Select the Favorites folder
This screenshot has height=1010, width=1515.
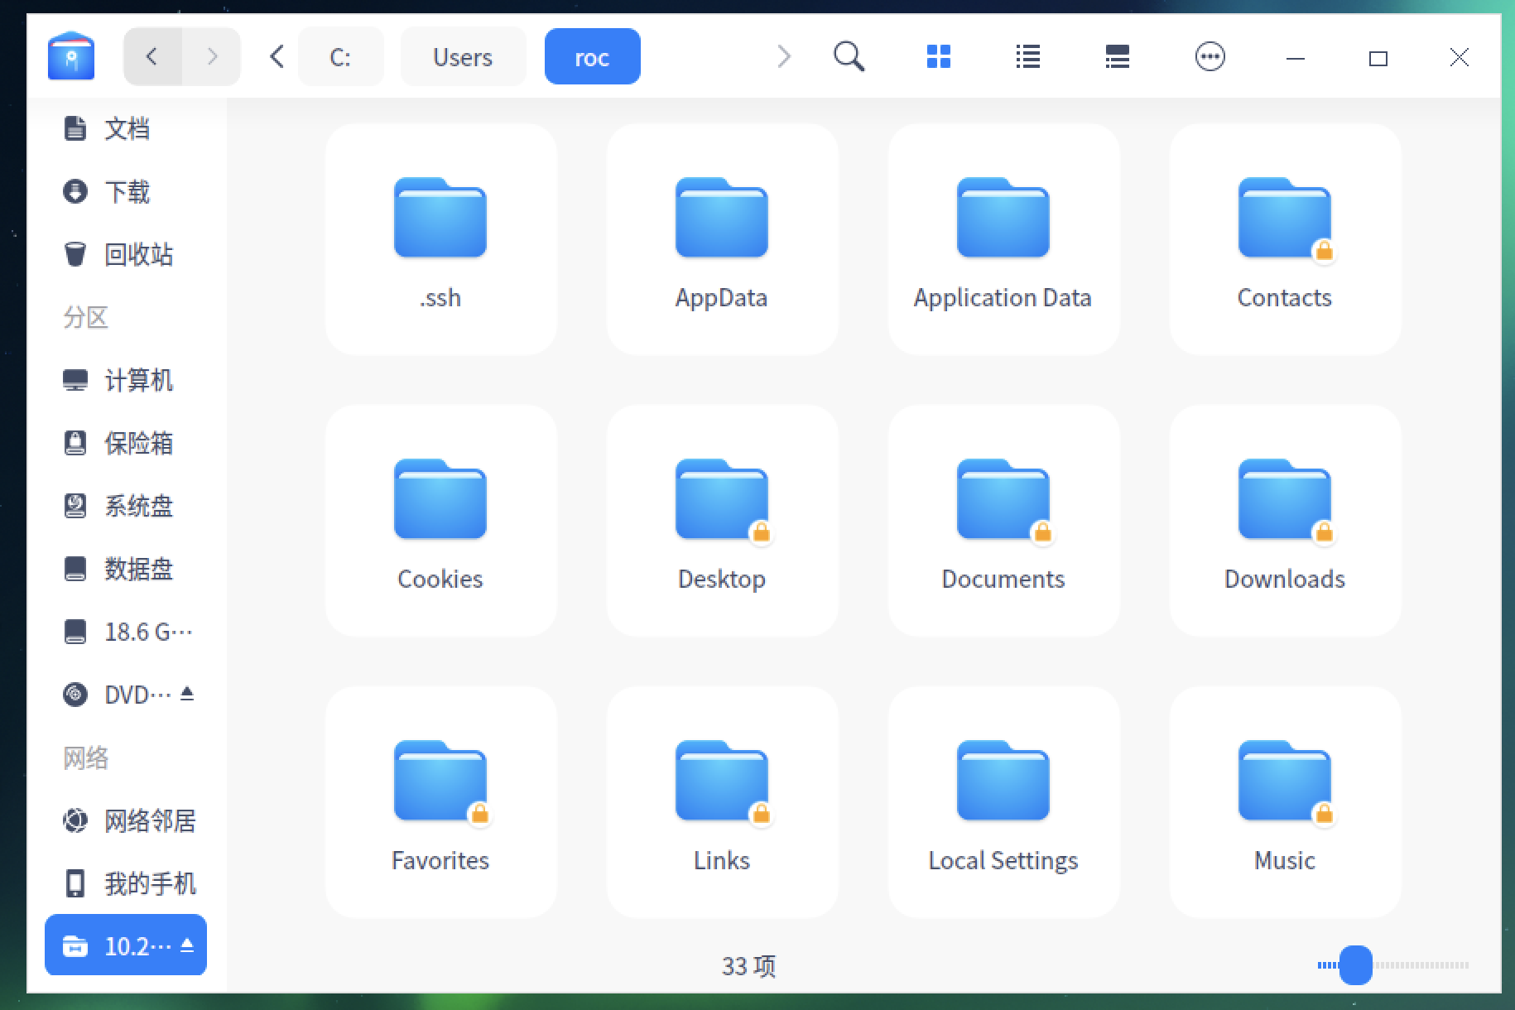click(x=440, y=802)
